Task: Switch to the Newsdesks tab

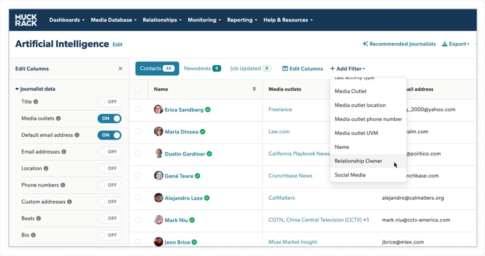Action: (x=202, y=69)
